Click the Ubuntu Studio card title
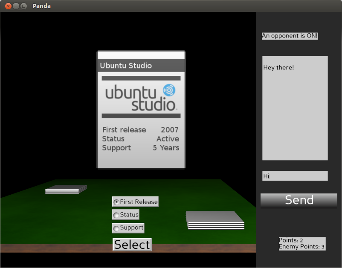The width and height of the screenshot is (342, 268). click(x=126, y=66)
